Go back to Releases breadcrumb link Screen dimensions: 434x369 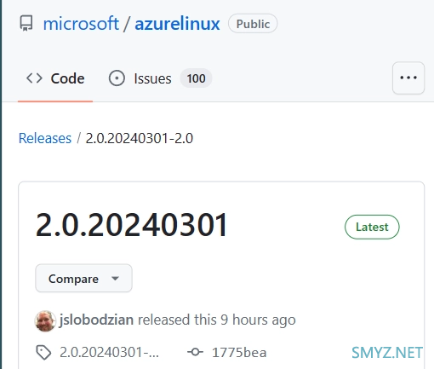click(x=45, y=138)
